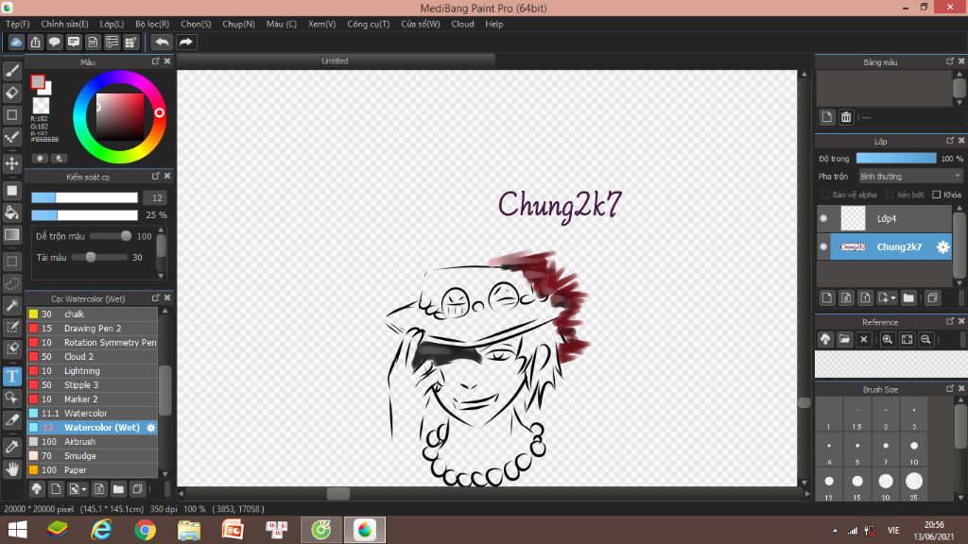The width and height of the screenshot is (968, 544).
Task: Open Internet Explorer from taskbar
Action: pyautogui.click(x=101, y=530)
